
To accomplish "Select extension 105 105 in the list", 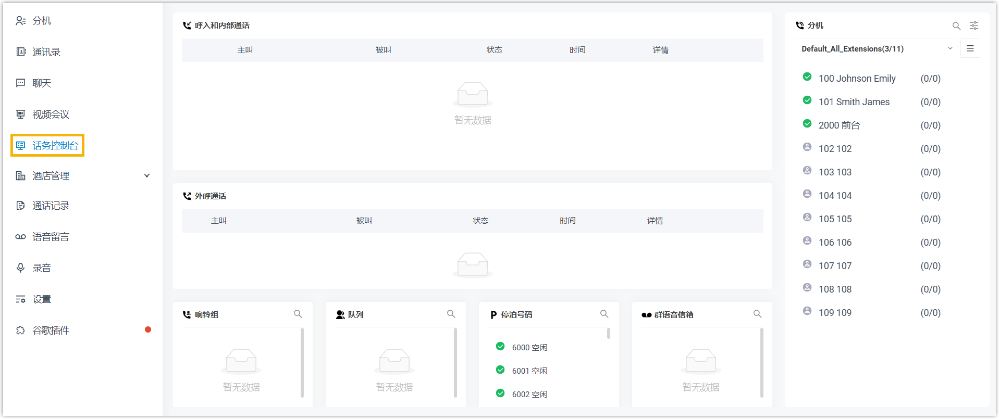I will coord(835,219).
